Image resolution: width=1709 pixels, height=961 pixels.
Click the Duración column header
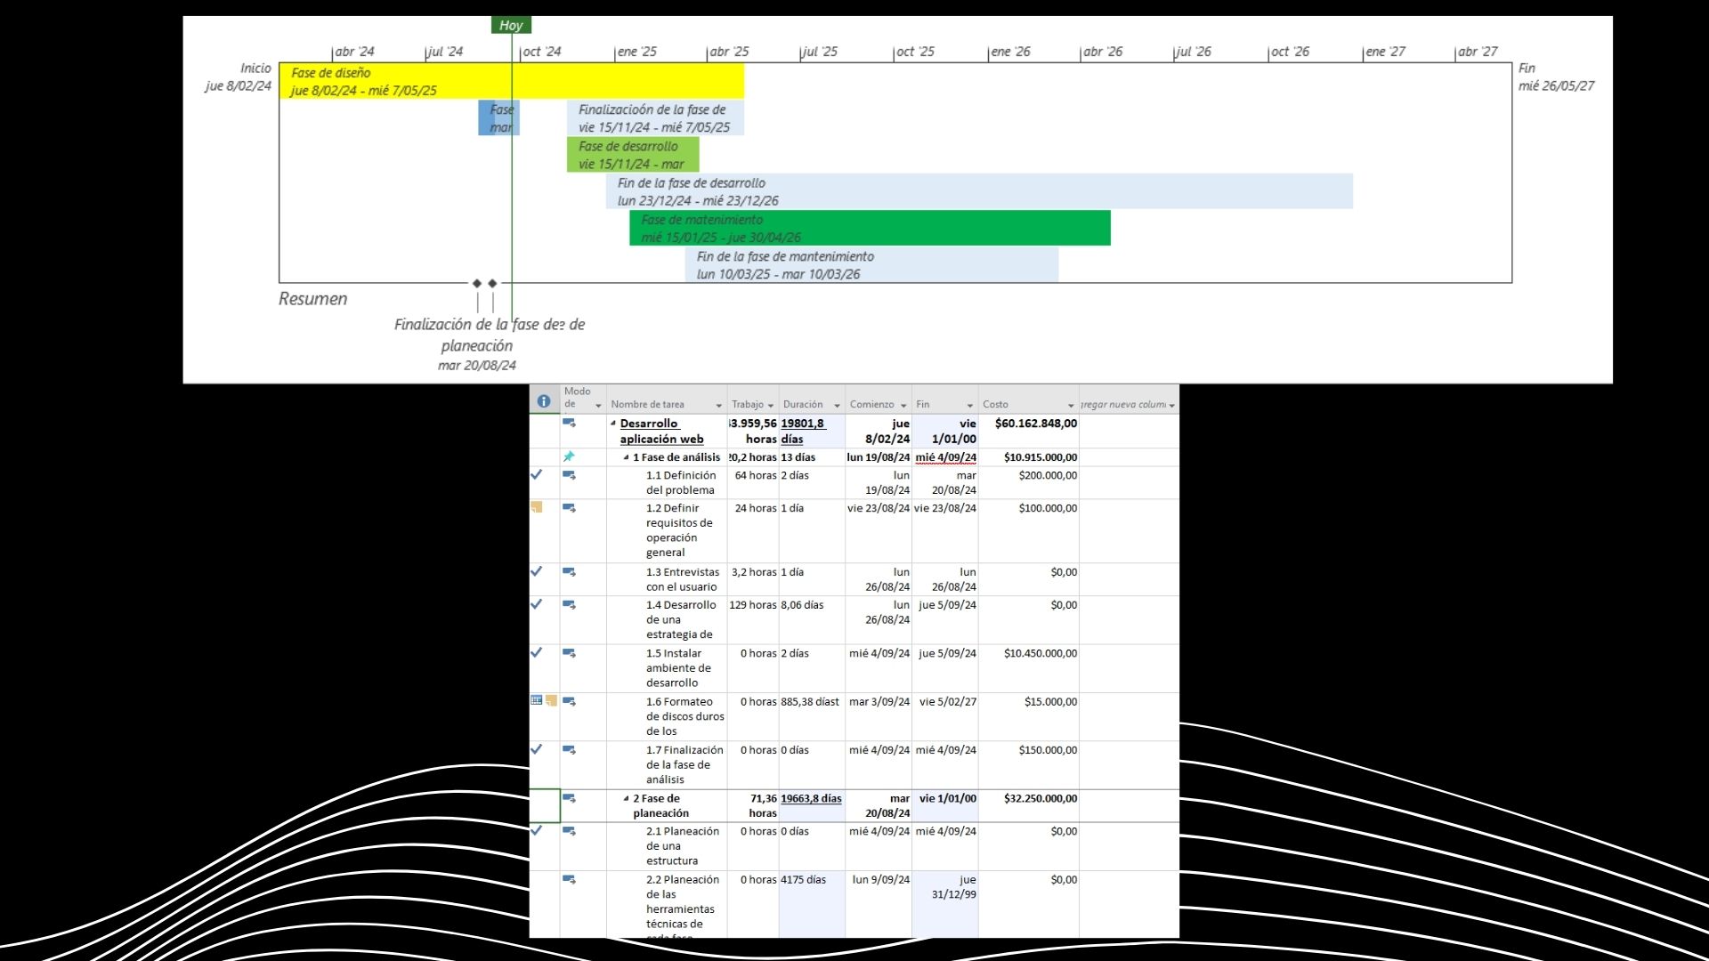click(x=803, y=404)
